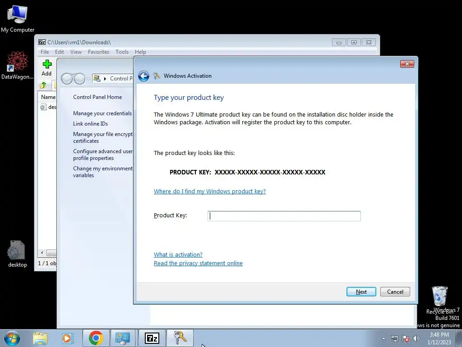Image resolution: width=462 pixels, height=347 pixels.
Task: Open Google Chrome from the taskbar
Action: click(96, 338)
